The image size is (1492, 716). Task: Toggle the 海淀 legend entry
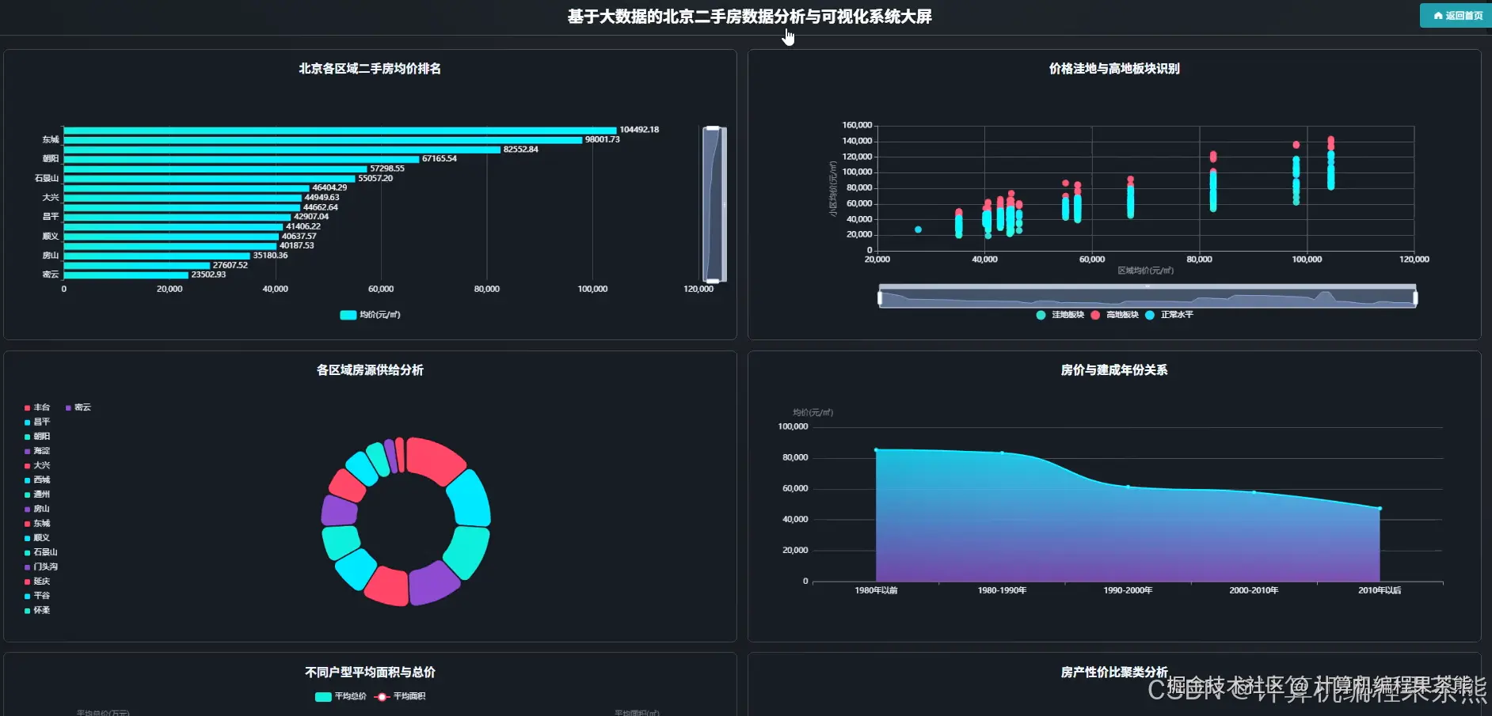37,451
